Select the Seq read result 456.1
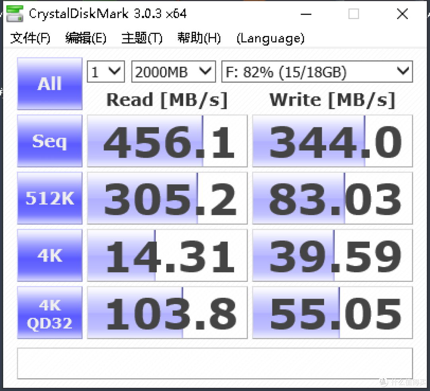 (x=167, y=141)
